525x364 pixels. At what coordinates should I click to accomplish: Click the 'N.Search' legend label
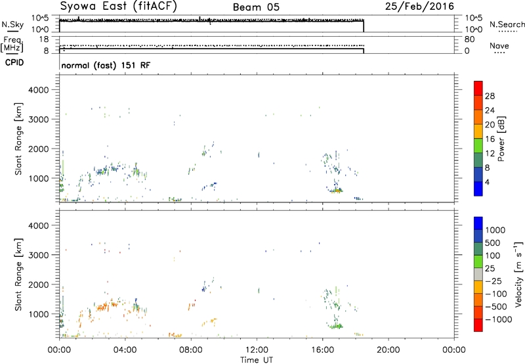coord(507,24)
